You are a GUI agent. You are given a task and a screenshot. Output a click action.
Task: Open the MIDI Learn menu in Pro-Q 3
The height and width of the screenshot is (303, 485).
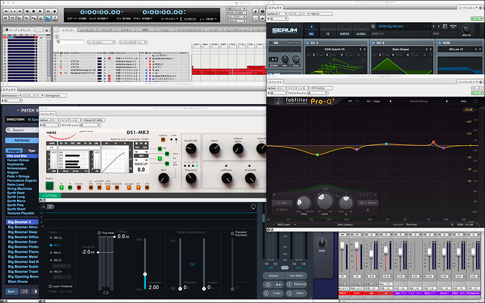287,225
